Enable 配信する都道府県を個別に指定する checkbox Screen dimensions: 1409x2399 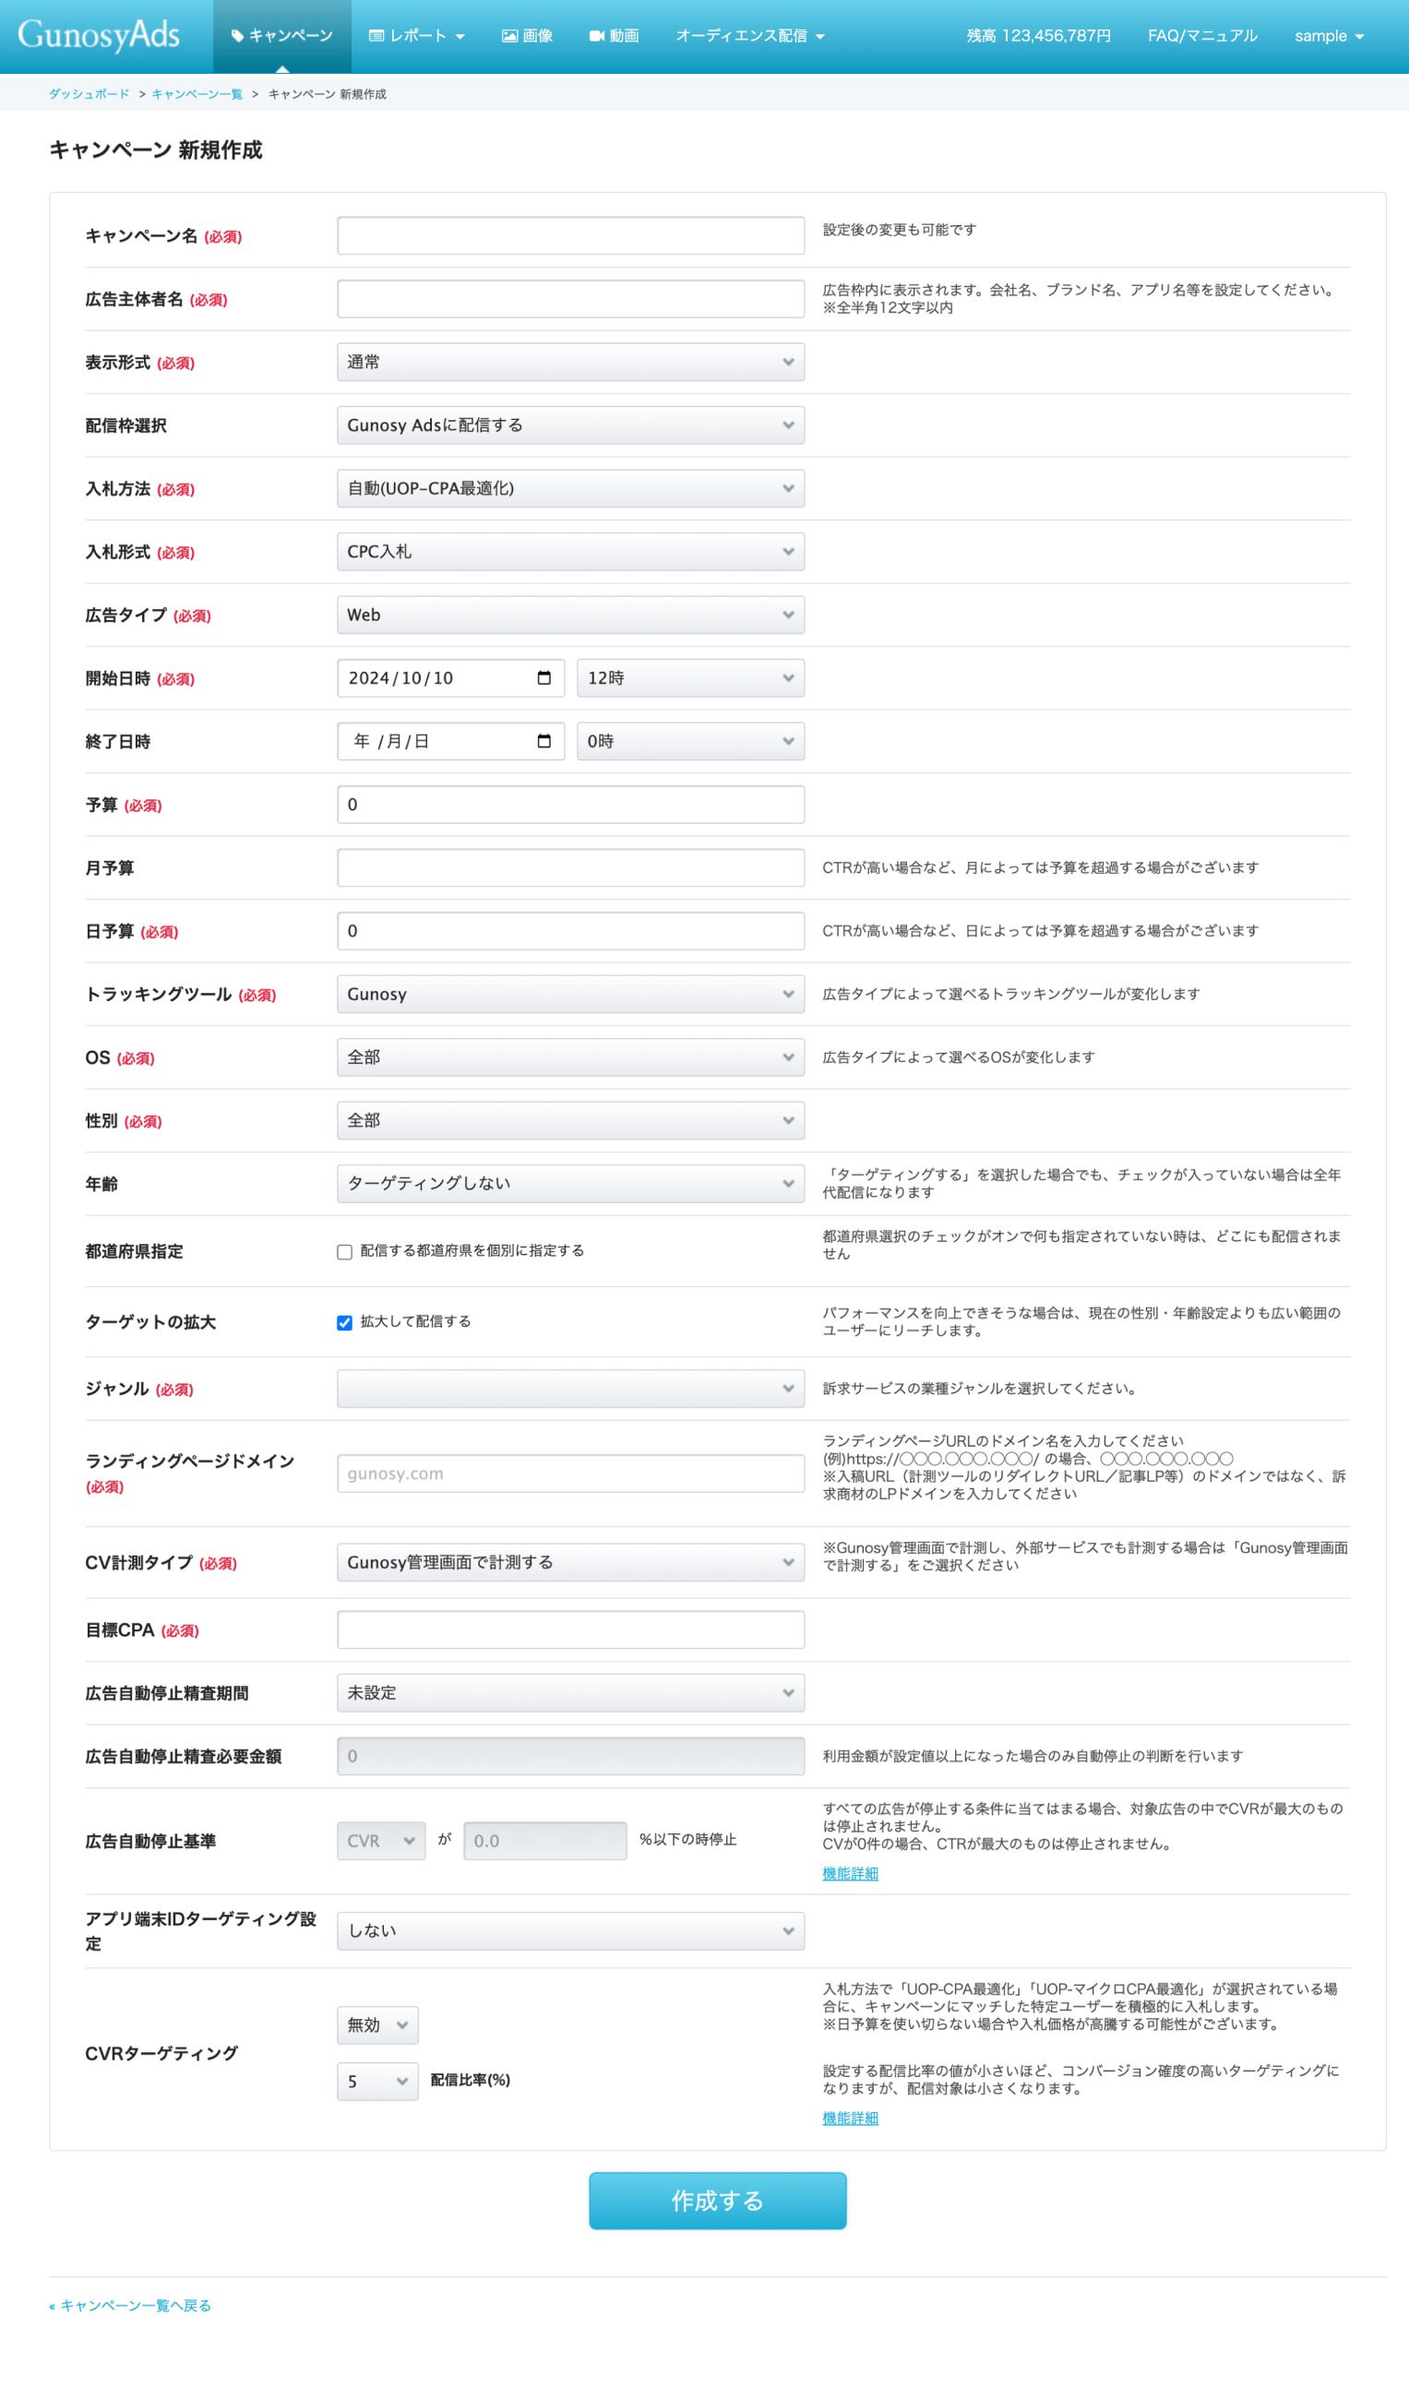[344, 1252]
